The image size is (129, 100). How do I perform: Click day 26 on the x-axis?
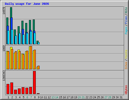(x=102, y=97)
